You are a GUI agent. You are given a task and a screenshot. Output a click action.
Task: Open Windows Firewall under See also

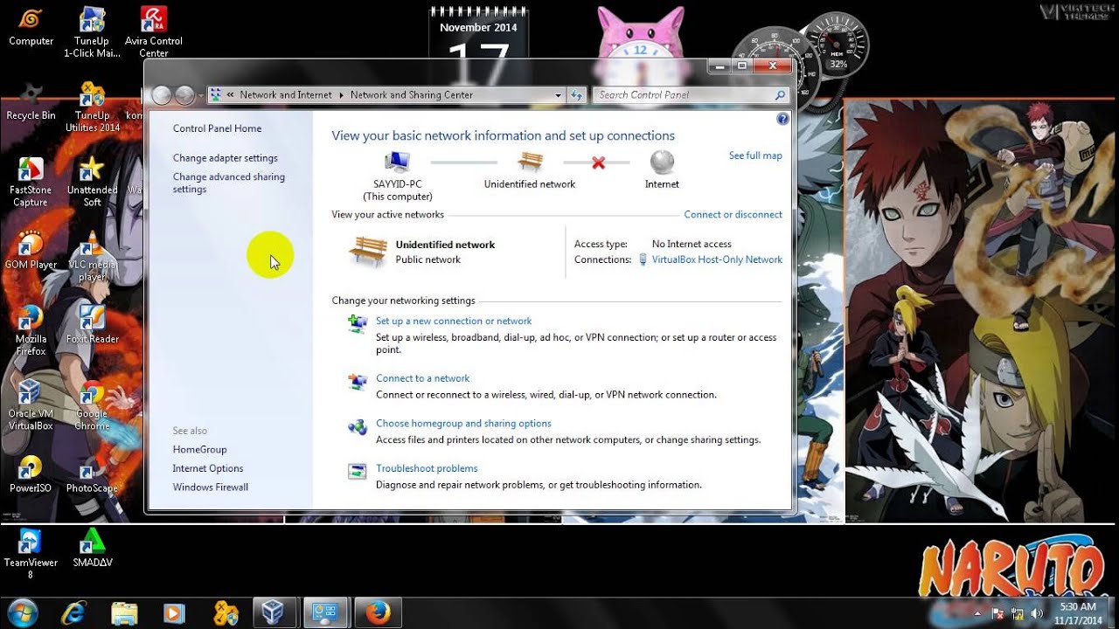[x=211, y=487]
